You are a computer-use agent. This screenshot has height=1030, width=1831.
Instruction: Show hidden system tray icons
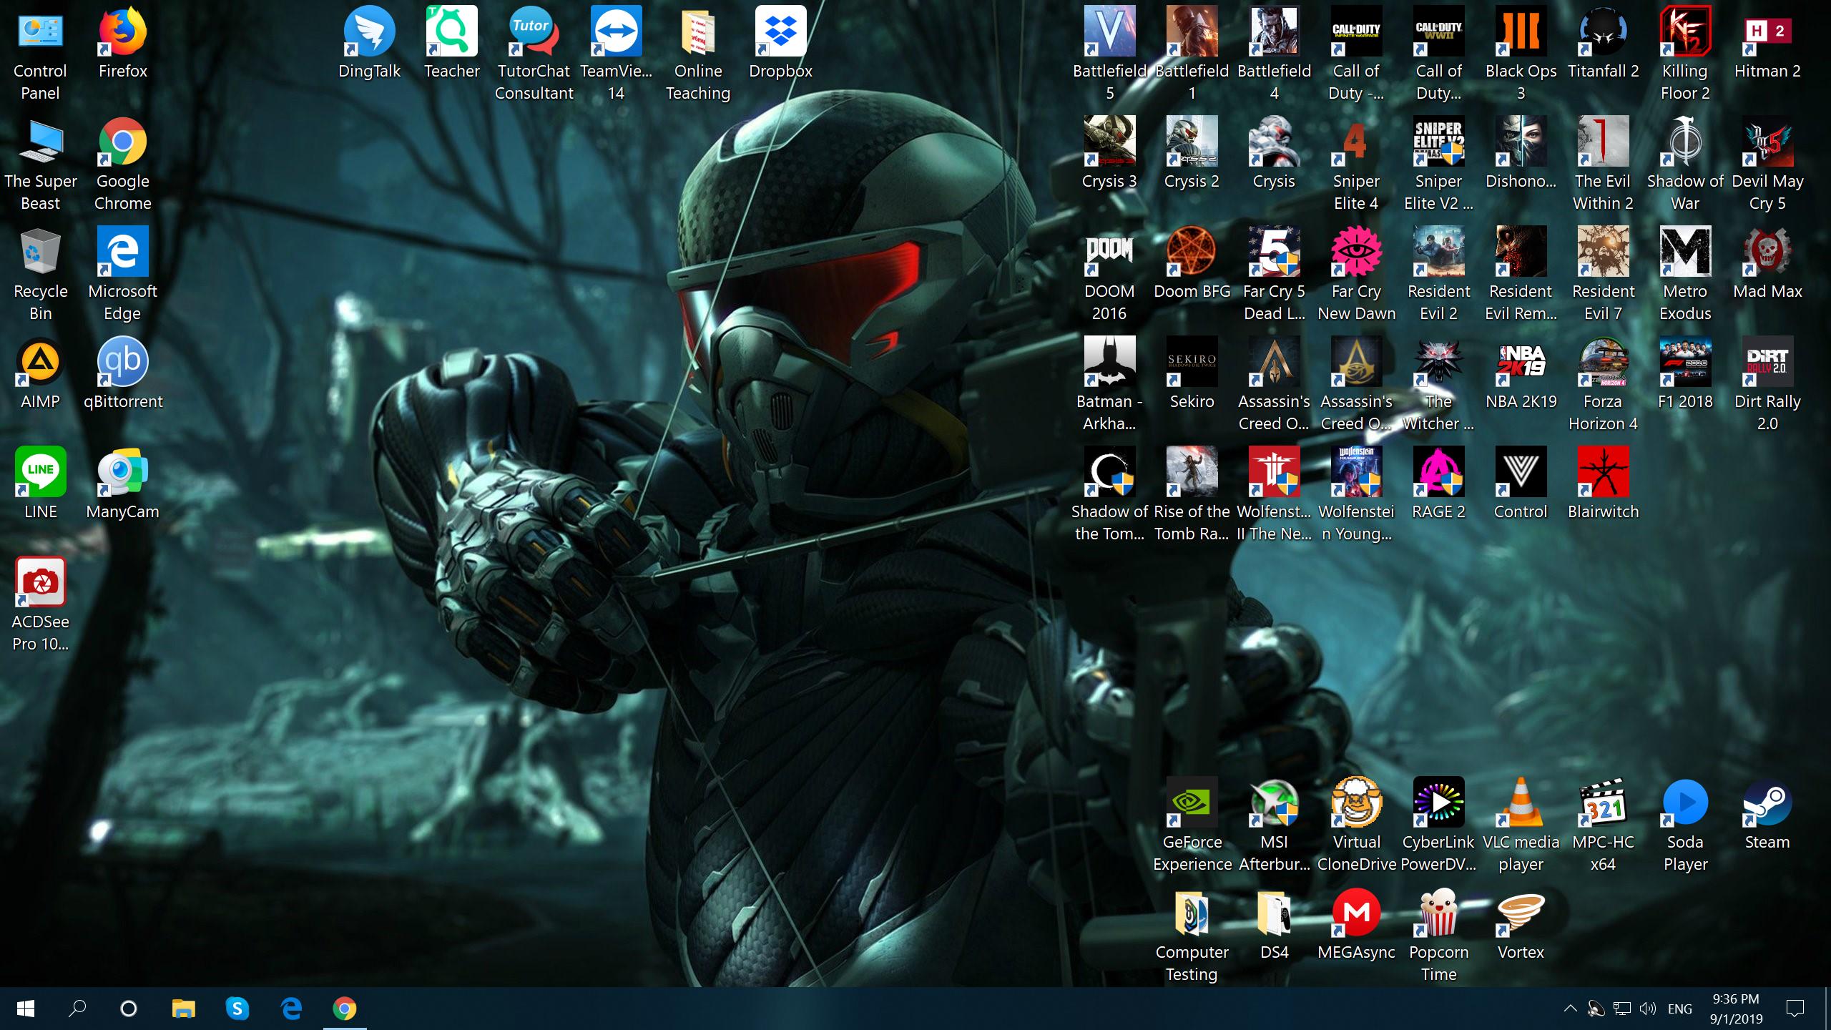1570,1009
